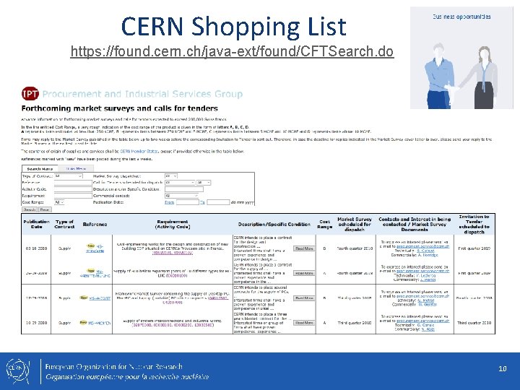The width and height of the screenshot is (520, 390).
Task: Open first Call for Tenders dispatch dropdown
Action: (180, 183)
